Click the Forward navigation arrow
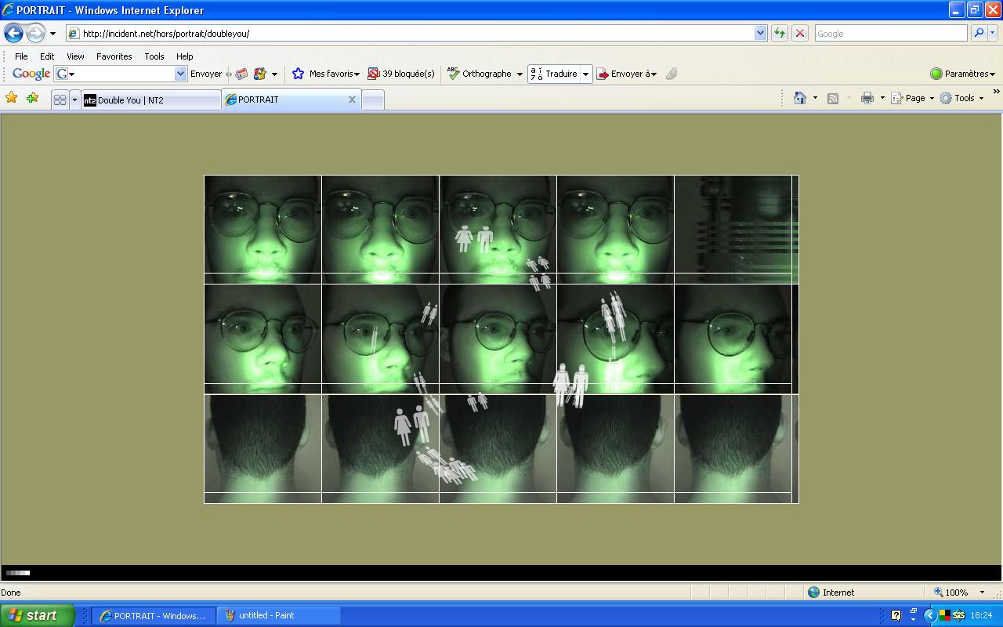Image resolution: width=1003 pixels, height=627 pixels. tap(35, 34)
